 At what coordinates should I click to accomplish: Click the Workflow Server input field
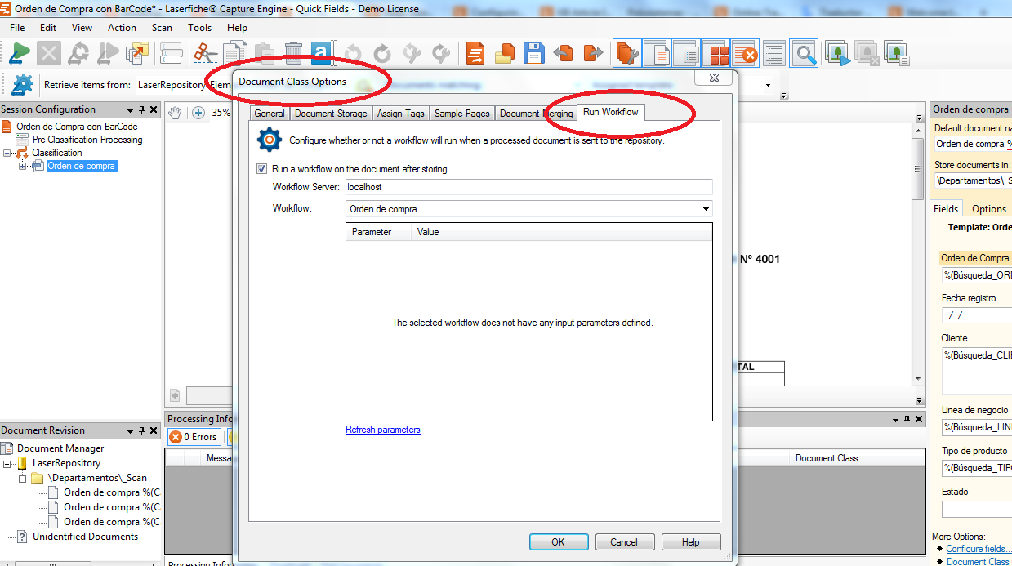coord(528,187)
